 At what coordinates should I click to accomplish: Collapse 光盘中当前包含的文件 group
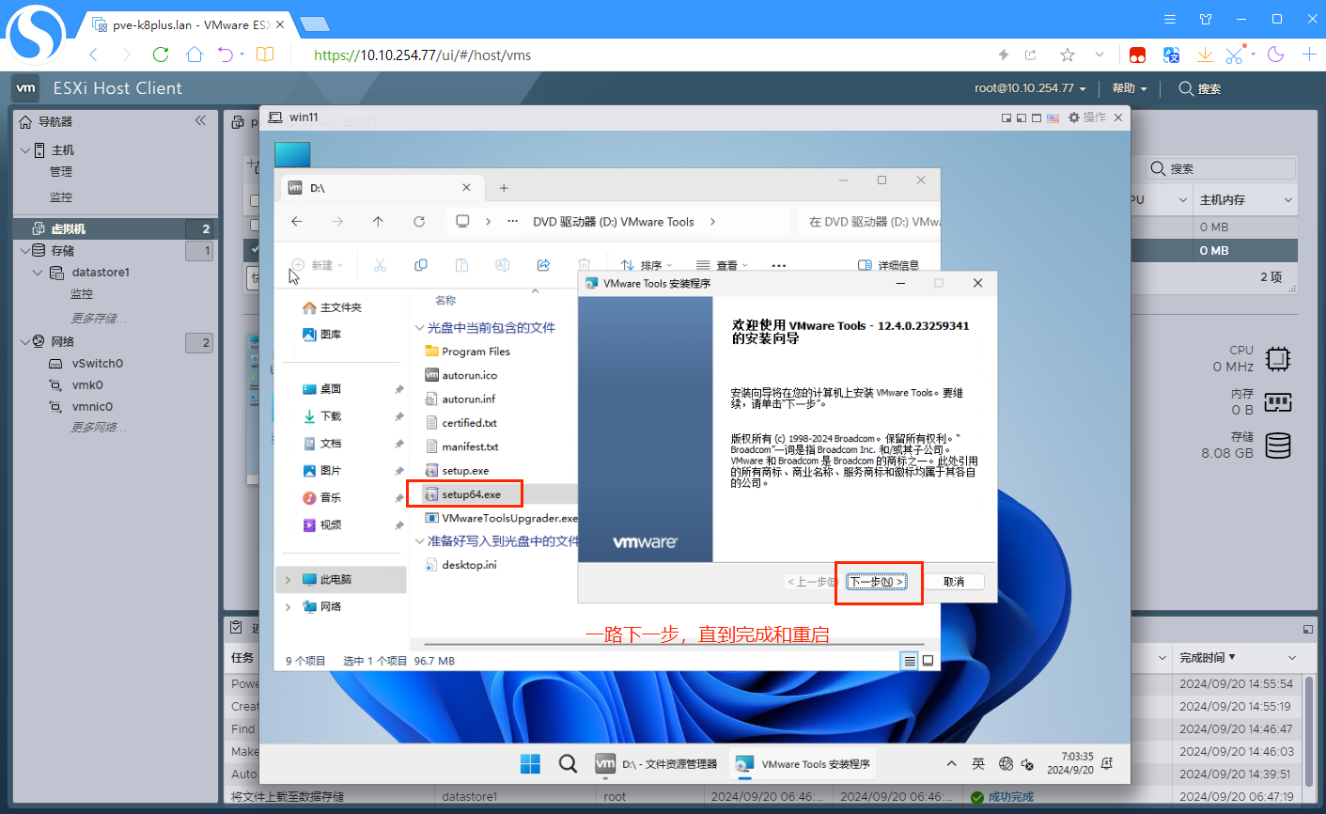(420, 328)
